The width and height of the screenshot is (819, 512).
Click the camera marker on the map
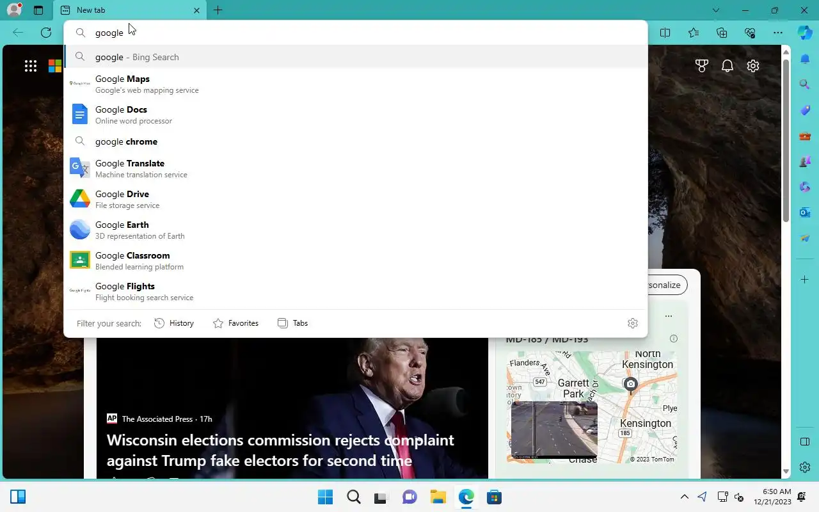point(630,384)
